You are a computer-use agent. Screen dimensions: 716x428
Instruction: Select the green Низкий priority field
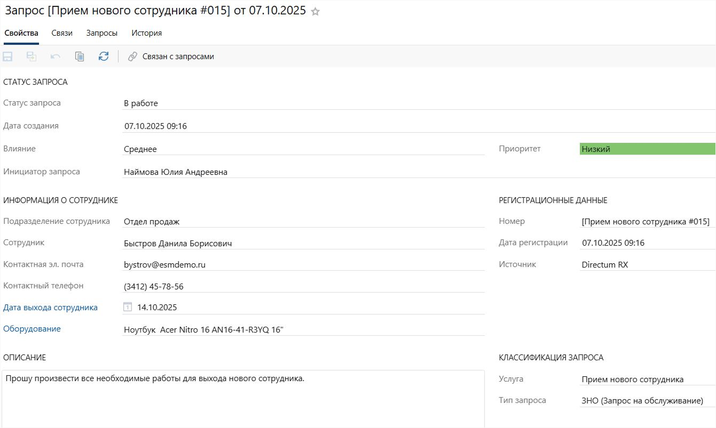[647, 149]
